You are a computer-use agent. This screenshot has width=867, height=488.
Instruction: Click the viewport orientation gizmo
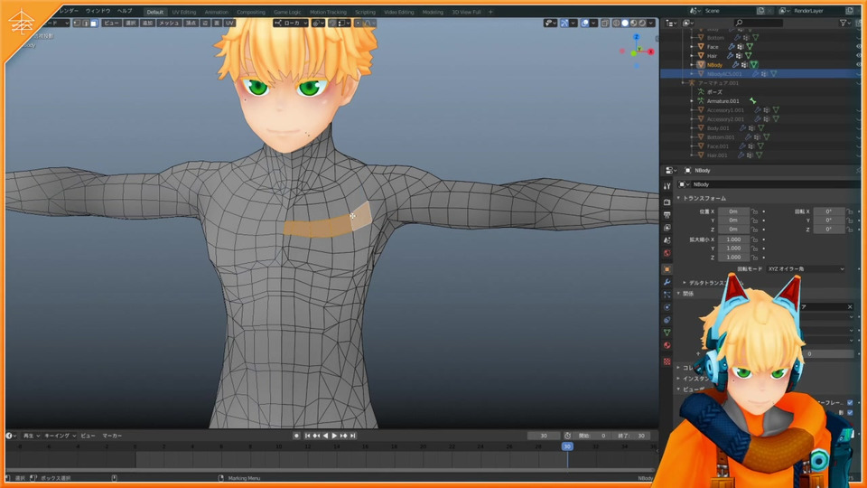point(637,51)
